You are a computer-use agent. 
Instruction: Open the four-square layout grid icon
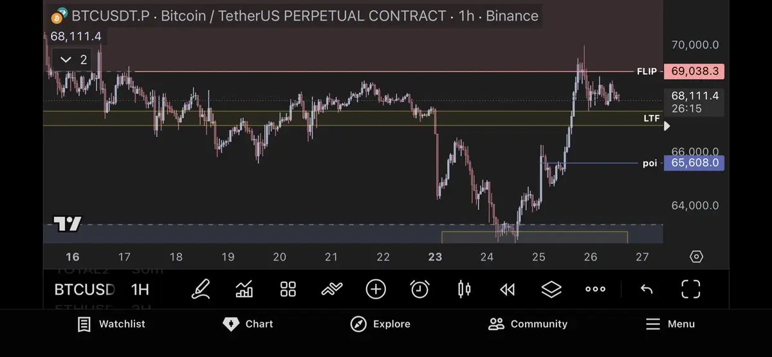(x=288, y=289)
